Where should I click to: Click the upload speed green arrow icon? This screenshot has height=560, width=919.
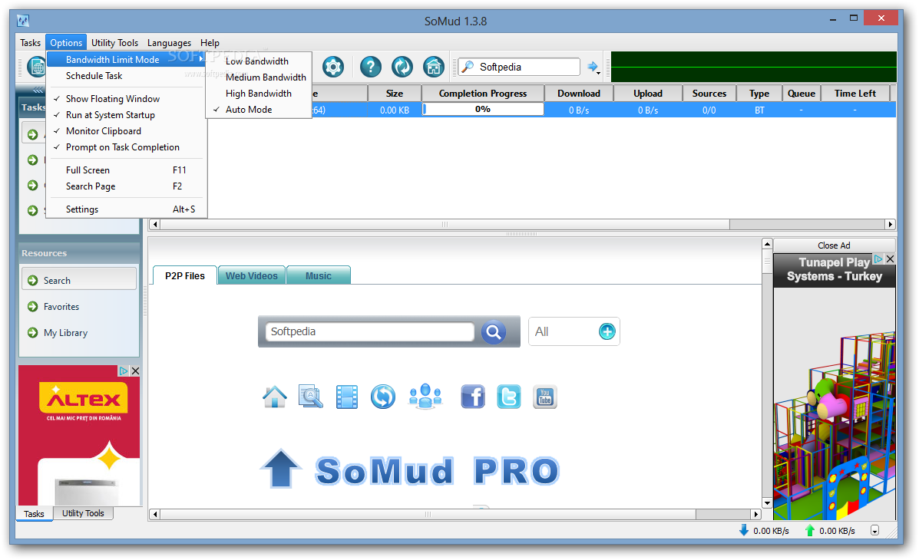(x=810, y=530)
